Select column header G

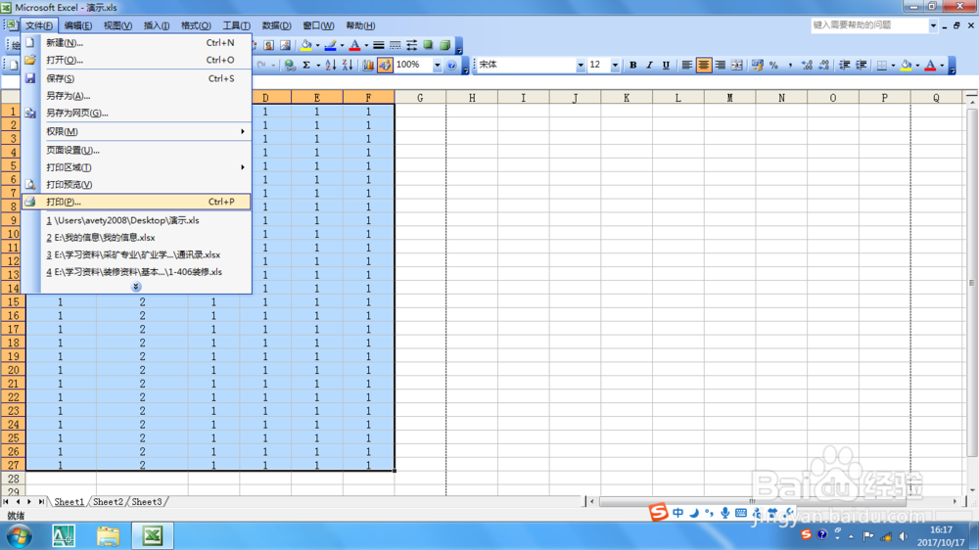pyautogui.click(x=420, y=98)
